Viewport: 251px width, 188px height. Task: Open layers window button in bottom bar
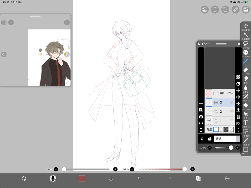click(198, 178)
